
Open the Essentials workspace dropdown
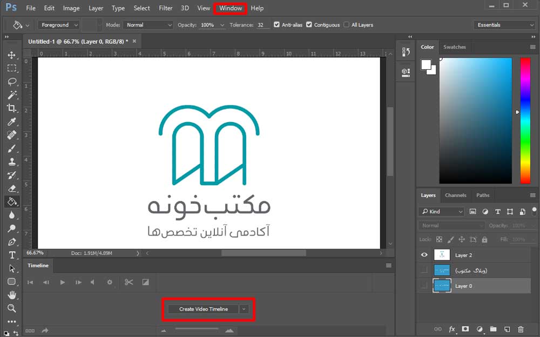pyautogui.click(x=504, y=25)
